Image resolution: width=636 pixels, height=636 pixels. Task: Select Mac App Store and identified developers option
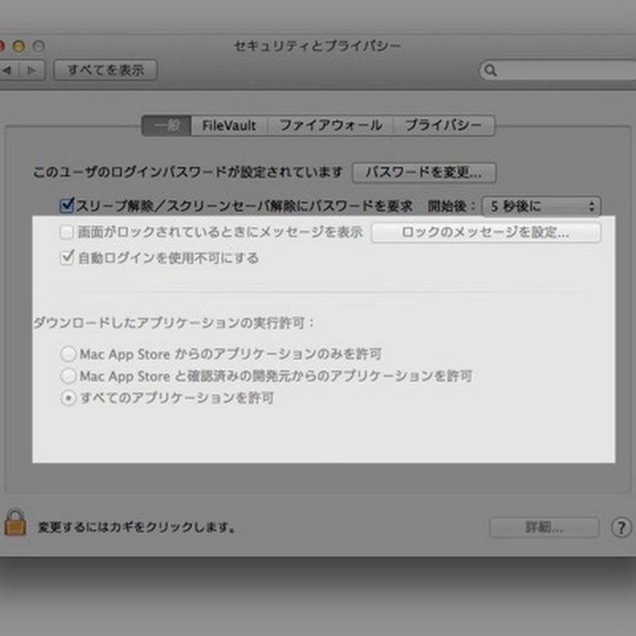pyautogui.click(x=68, y=376)
